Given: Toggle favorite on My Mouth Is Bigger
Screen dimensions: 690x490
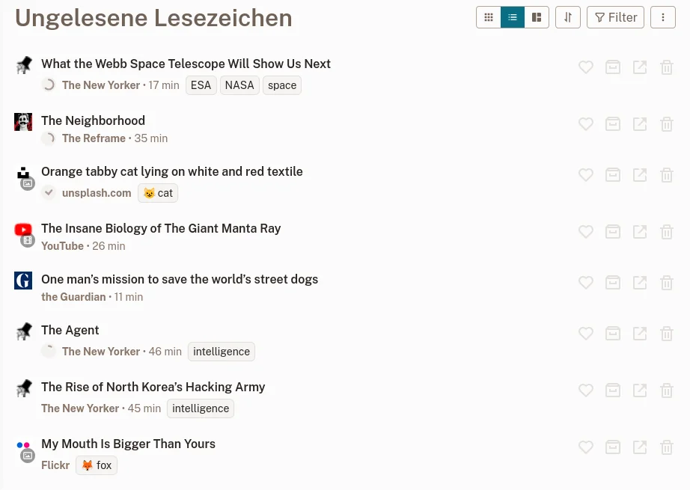Looking at the screenshot, I should coord(586,447).
